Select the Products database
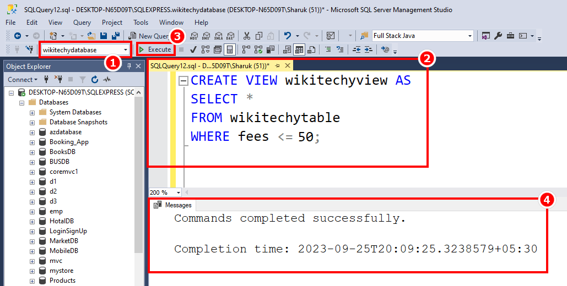 pyautogui.click(x=62, y=280)
